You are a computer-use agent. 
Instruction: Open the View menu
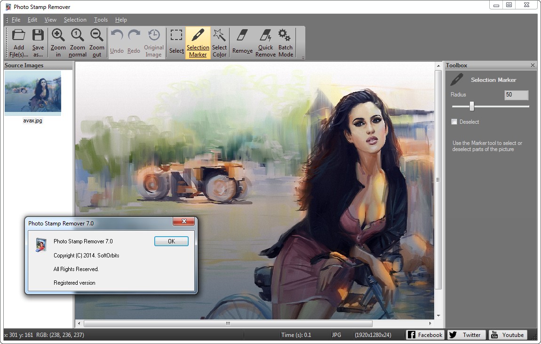[50, 20]
